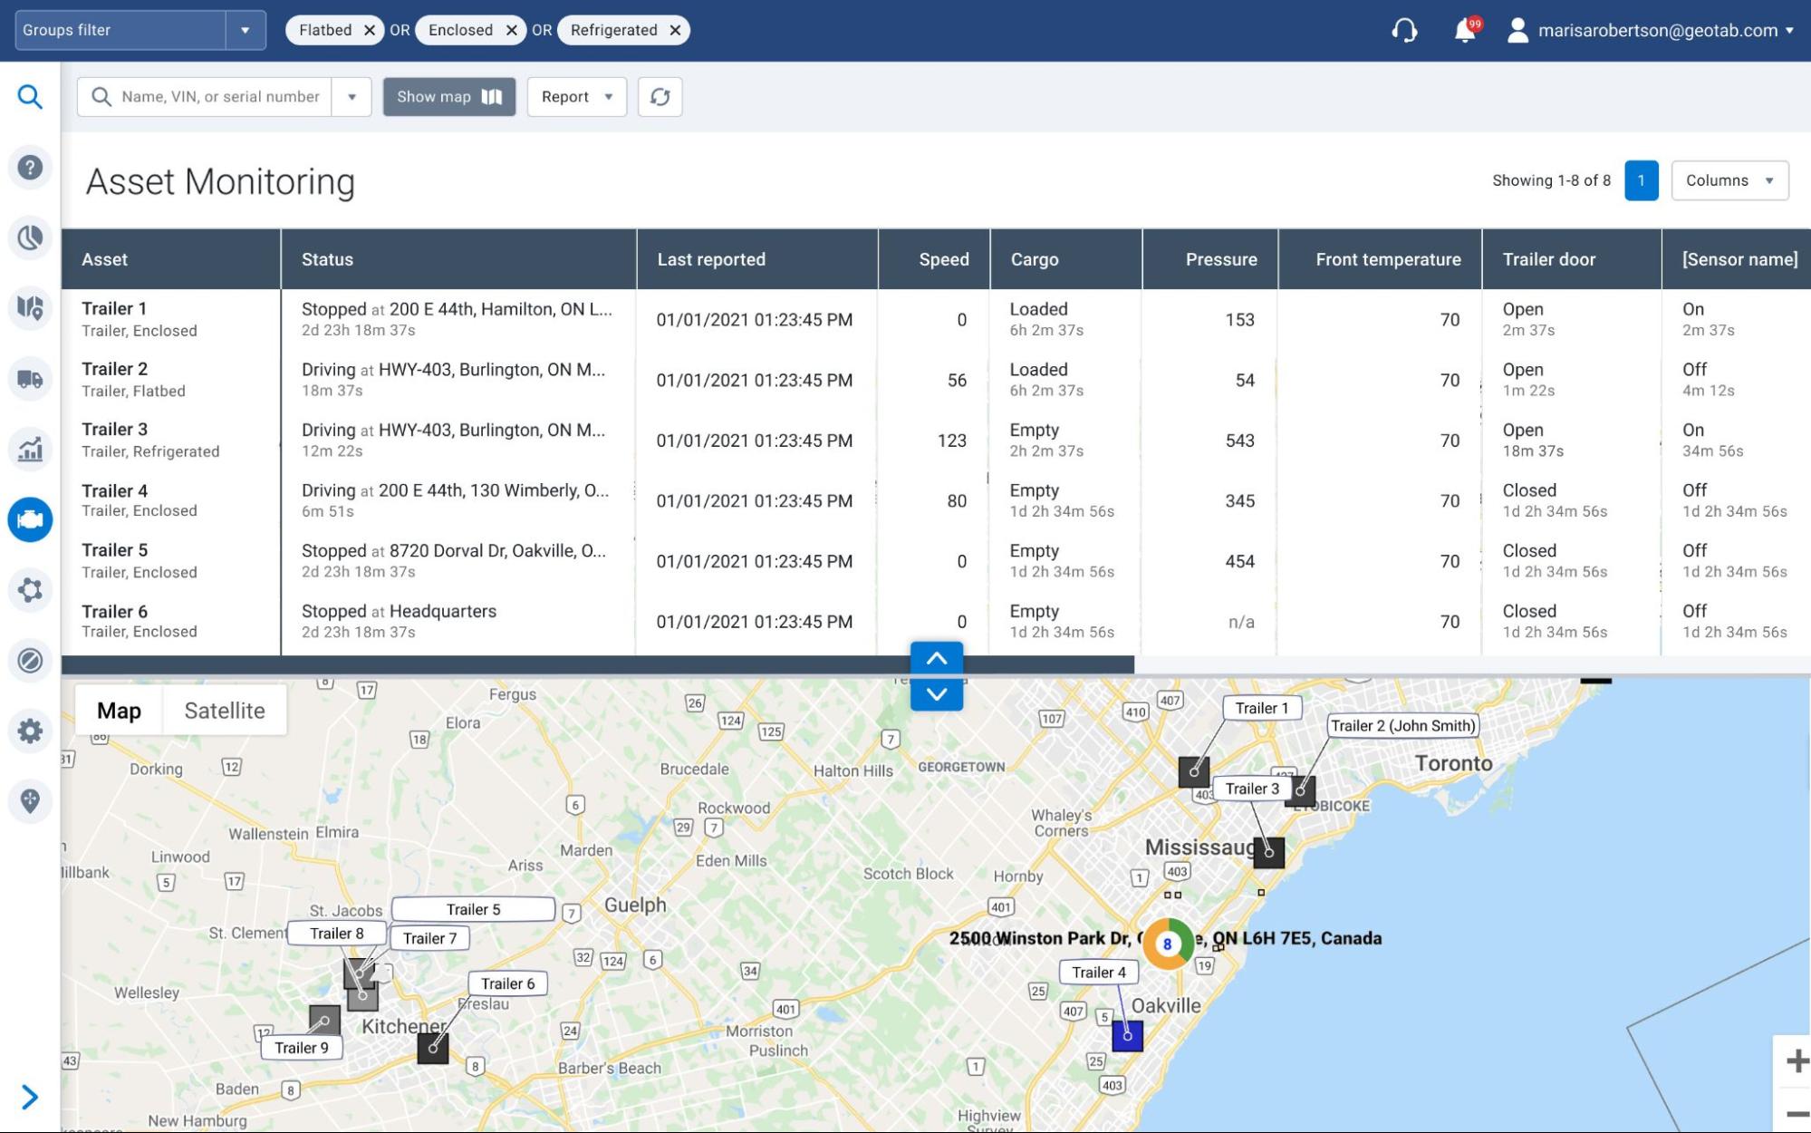Viewport: 1811px width, 1133px height.
Task: Select the highlighted Engine & Maintenance icon
Action: [30, 519]
